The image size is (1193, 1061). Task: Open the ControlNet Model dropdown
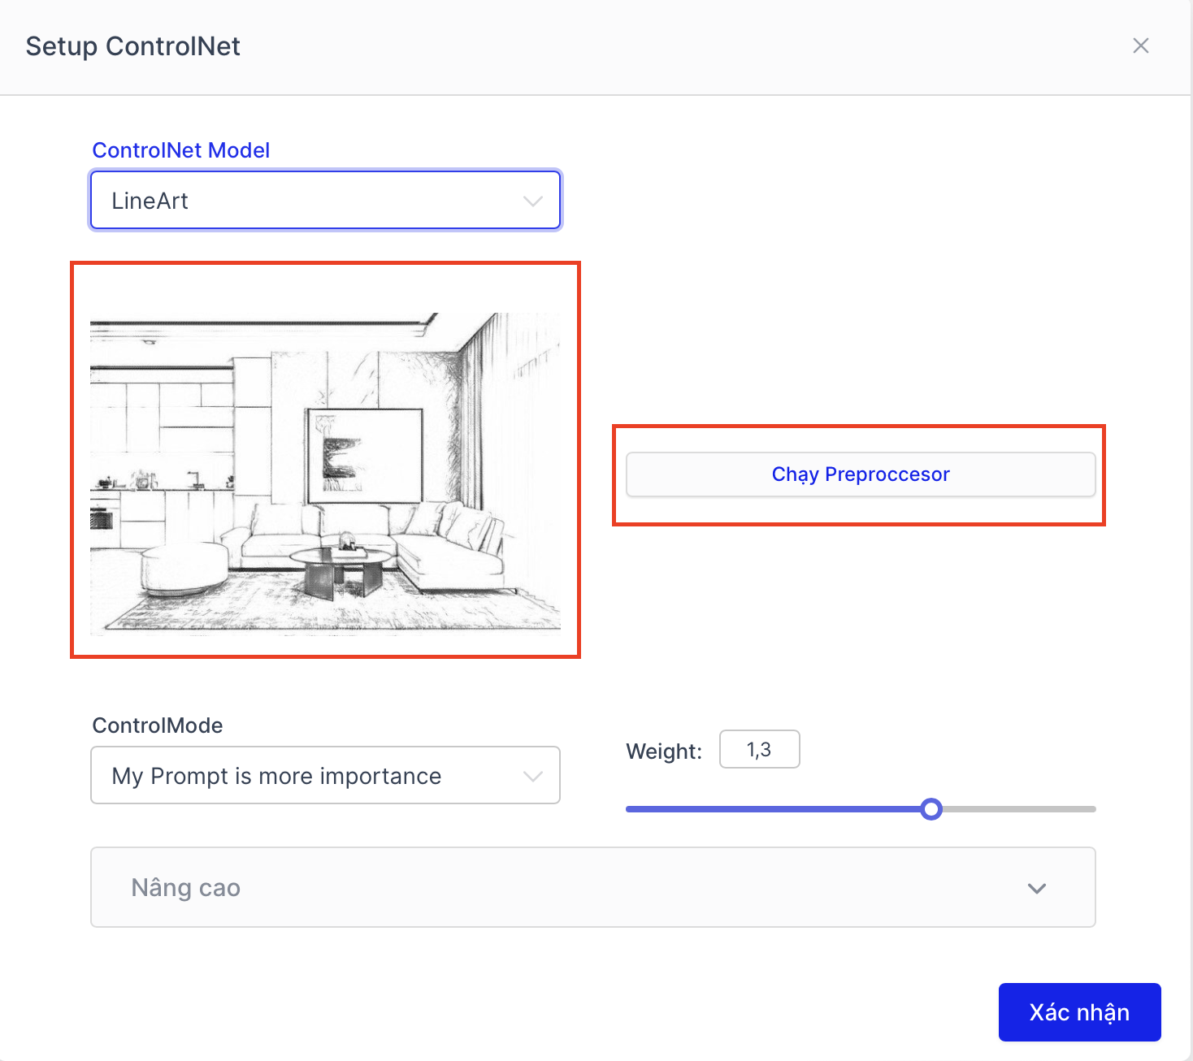tap(324, 200)
